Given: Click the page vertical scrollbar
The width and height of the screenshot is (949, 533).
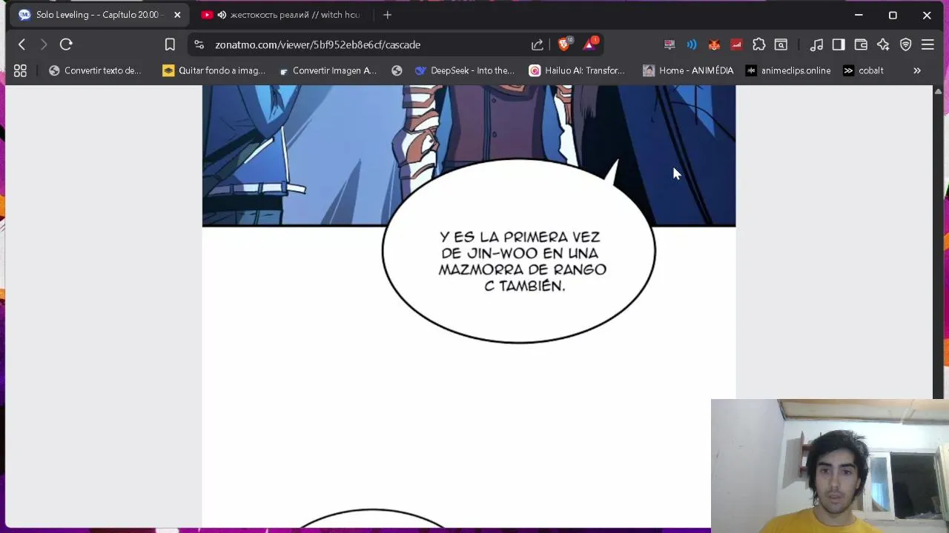Looking at the screenshot, I should coord(939,243).
